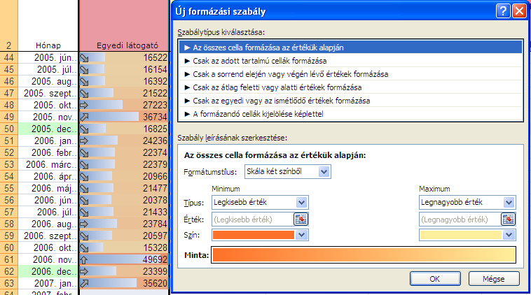Image resolution: width=531 pixels, height=295 pixels.
Task: Click the Maximum Érték input field
Action: pyautogui.click(x=460, y=220)
